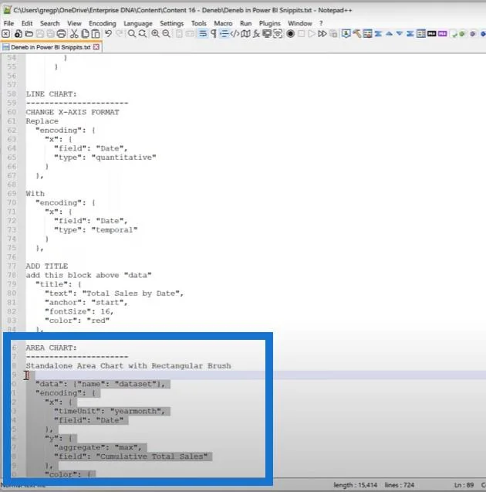
Task: Open the ? help menu
Action: coord(321,23)
